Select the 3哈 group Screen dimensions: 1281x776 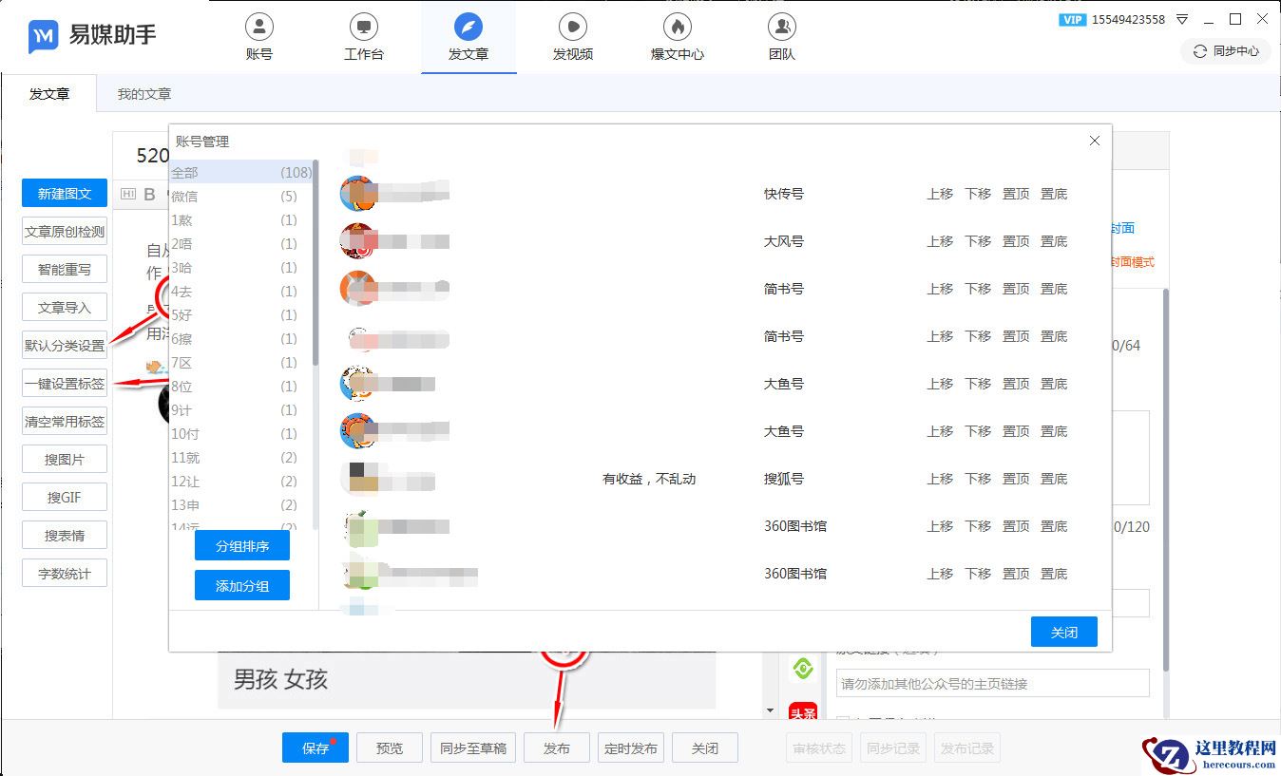pyautogui.click(x=241, y=268)
